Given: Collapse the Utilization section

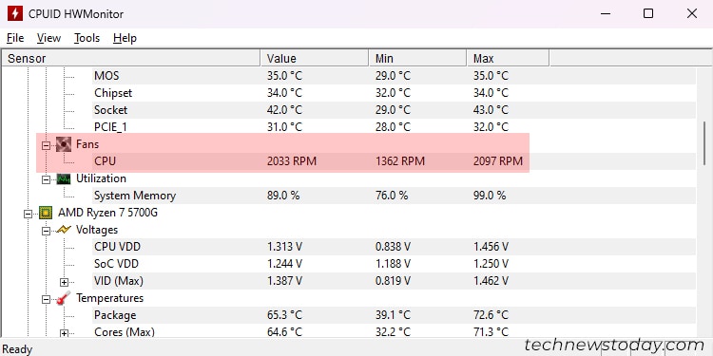Looking at the screenshot, I should (46, 179).
